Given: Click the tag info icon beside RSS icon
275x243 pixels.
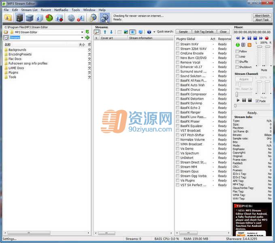Looking at the screenshot, I should pyautogui.click(x=243, y=45).
